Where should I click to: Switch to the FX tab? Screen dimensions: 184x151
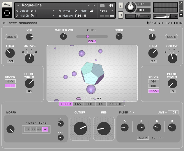click(101, 104)
